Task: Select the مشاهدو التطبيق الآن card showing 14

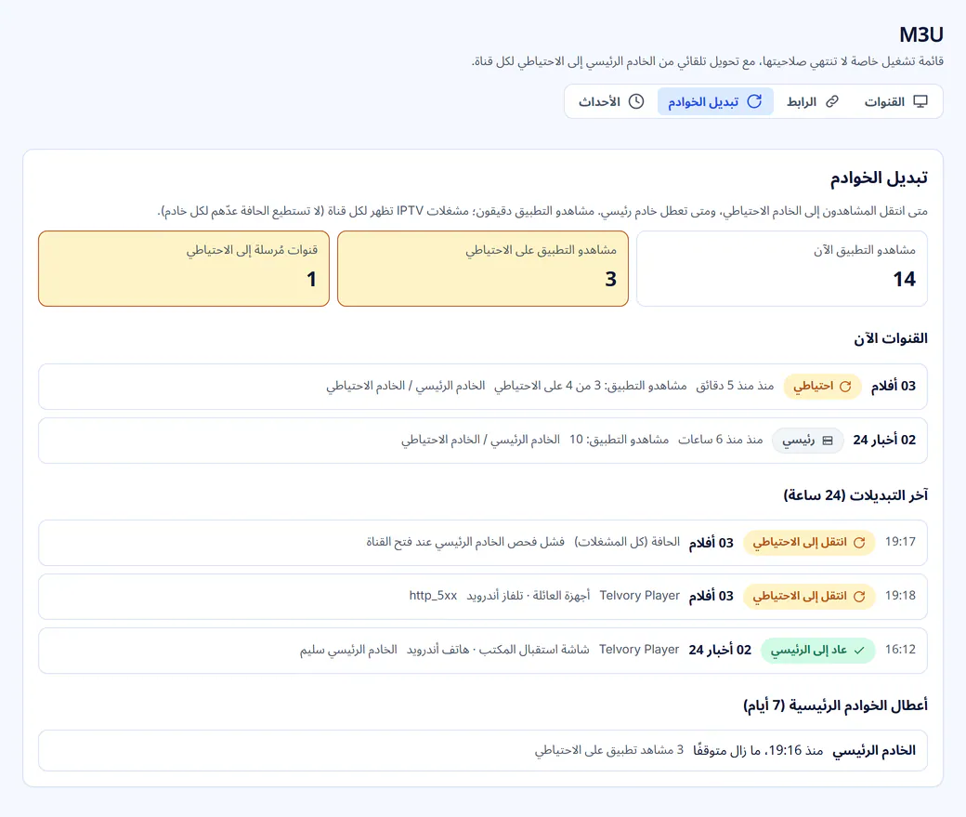Action: [782, 269]
